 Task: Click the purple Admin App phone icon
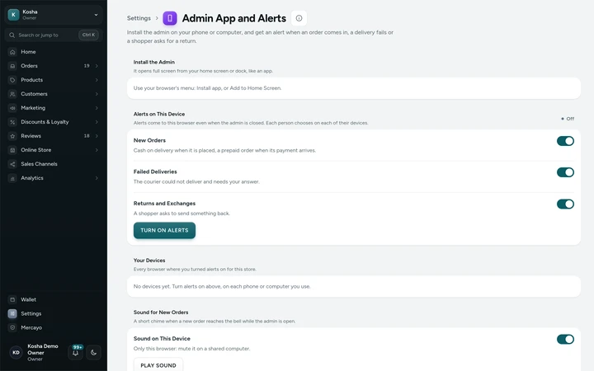[x=170, y=18]
